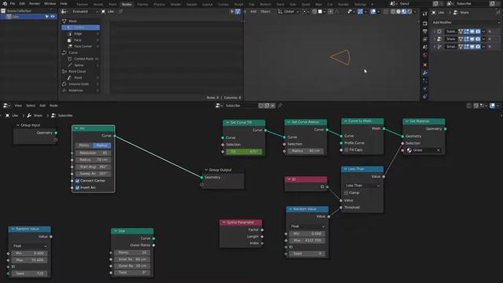Image resolution: width=503 pixels, height=283 pixels.
Task: Select Volume Grids in spreadsheet
Action: (81, 84)
